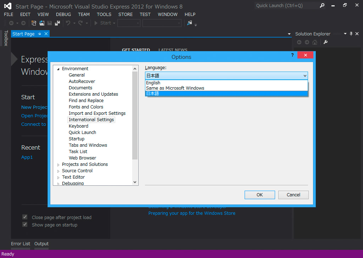Image resolution: width=363 pixels, height=258 pixels.
Task: Open the document tab list dropdown arrow
Action: (289, 34)
